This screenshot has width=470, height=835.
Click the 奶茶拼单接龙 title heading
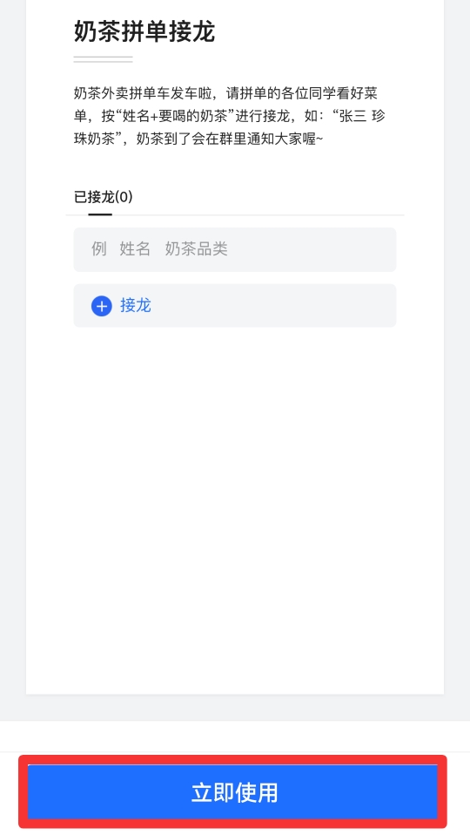144,31
